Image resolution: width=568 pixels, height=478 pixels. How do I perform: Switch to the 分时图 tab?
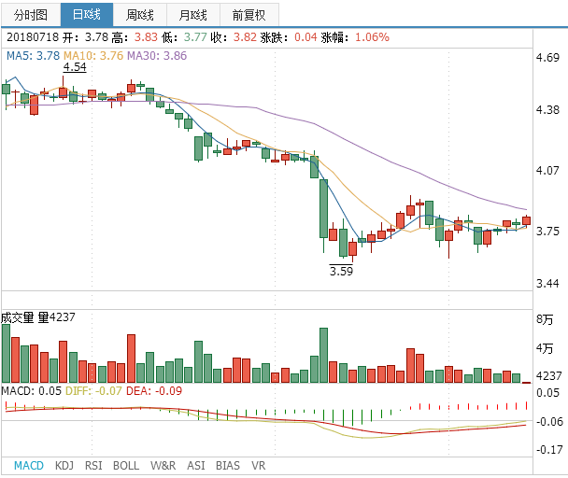(31, 15)
